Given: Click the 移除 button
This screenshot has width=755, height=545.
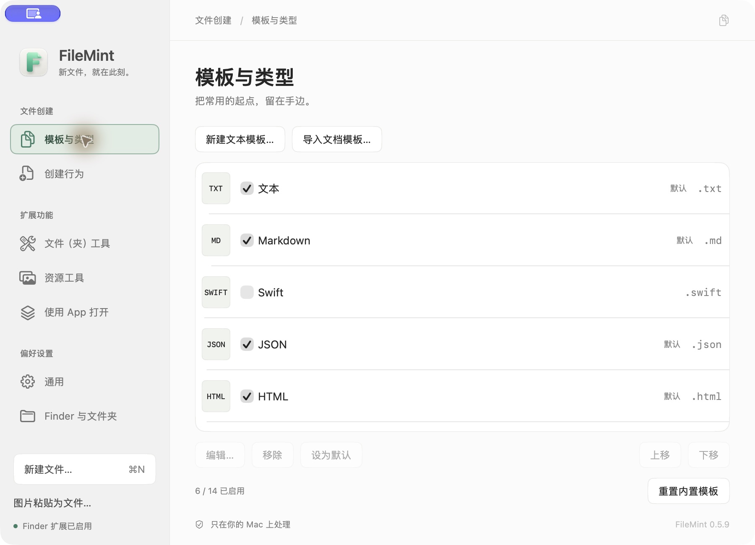Looking at the screenshot, I should [272, 455].
